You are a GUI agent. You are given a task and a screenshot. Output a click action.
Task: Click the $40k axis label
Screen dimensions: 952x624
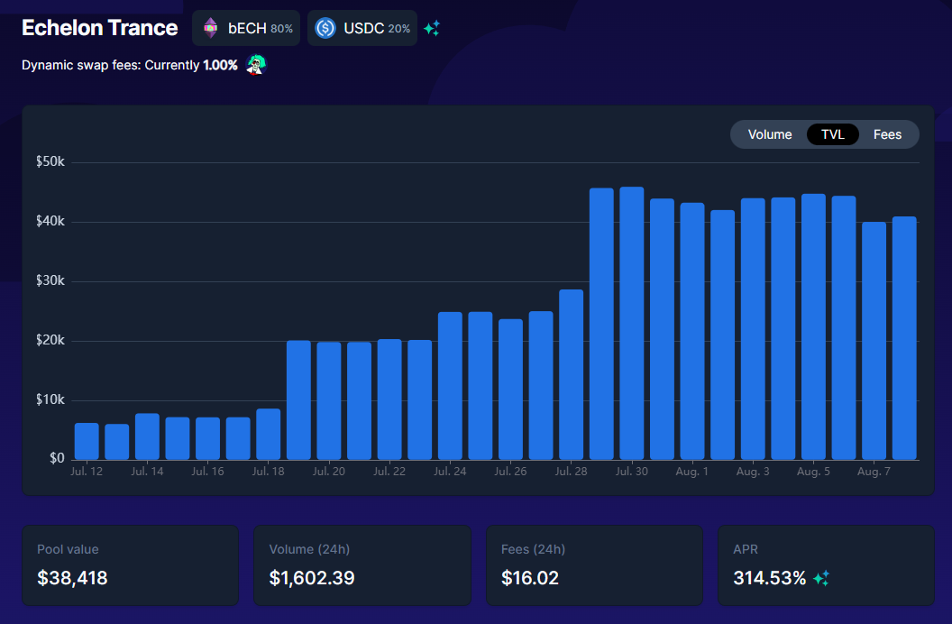coord(50,221)
